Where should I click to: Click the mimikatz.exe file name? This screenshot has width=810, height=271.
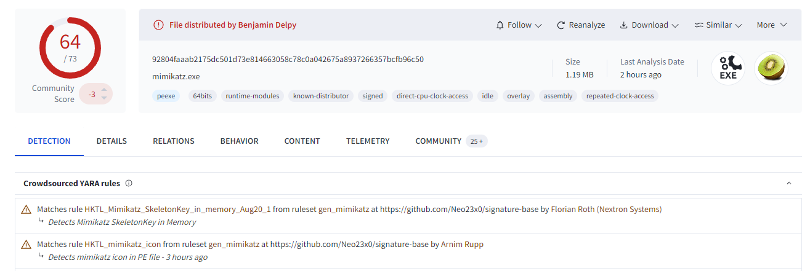(x=176, y=77)
